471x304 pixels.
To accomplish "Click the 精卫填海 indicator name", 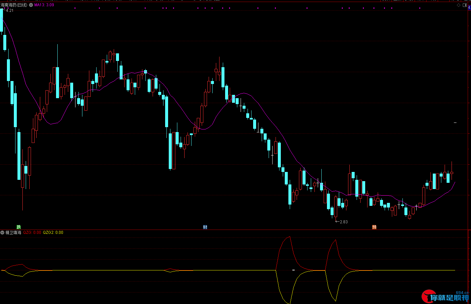I will coord(14,233).
